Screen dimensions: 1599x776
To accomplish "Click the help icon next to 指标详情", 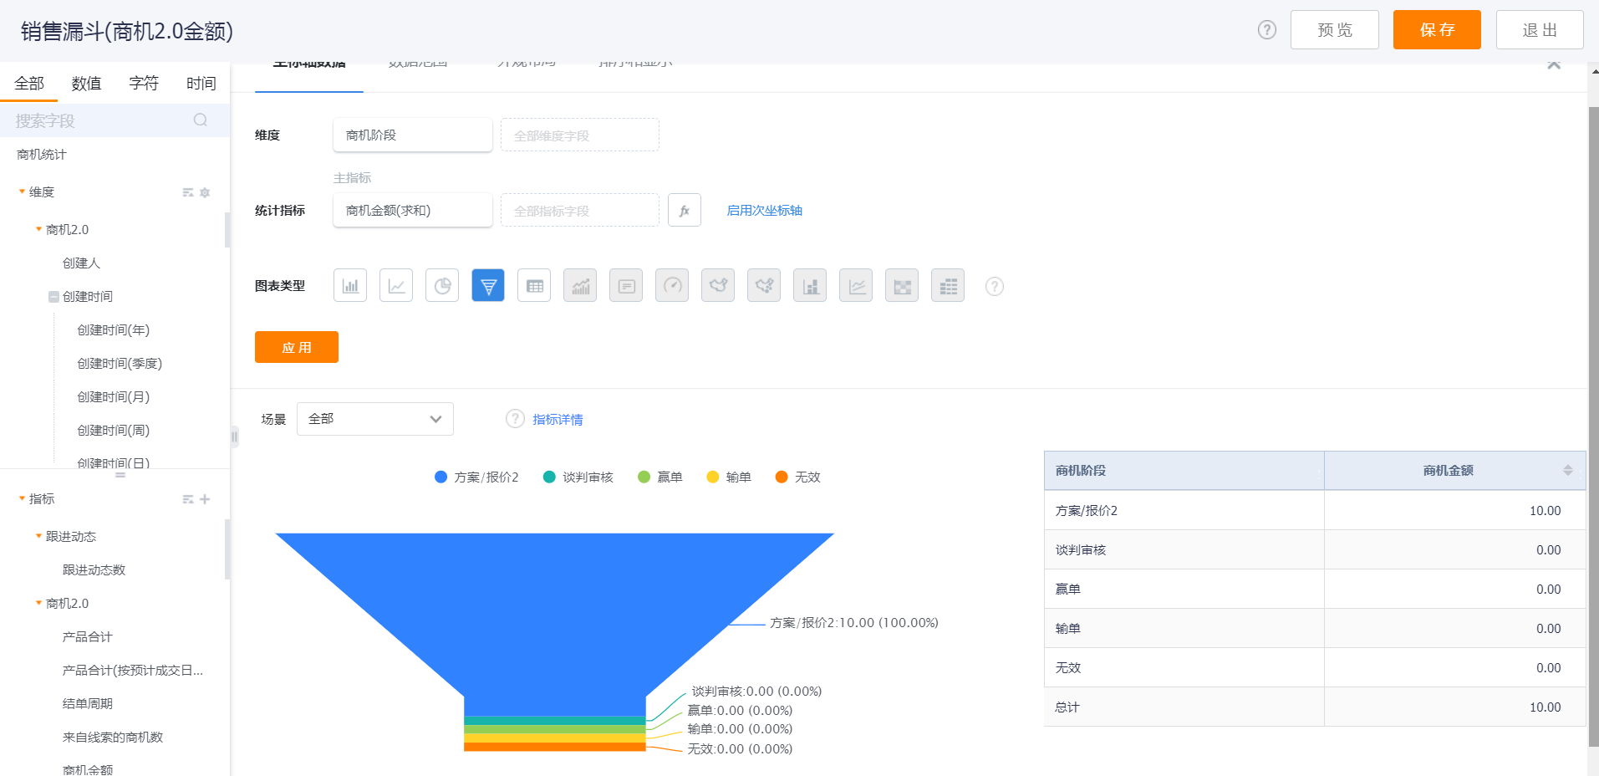I will pos(515,419).
